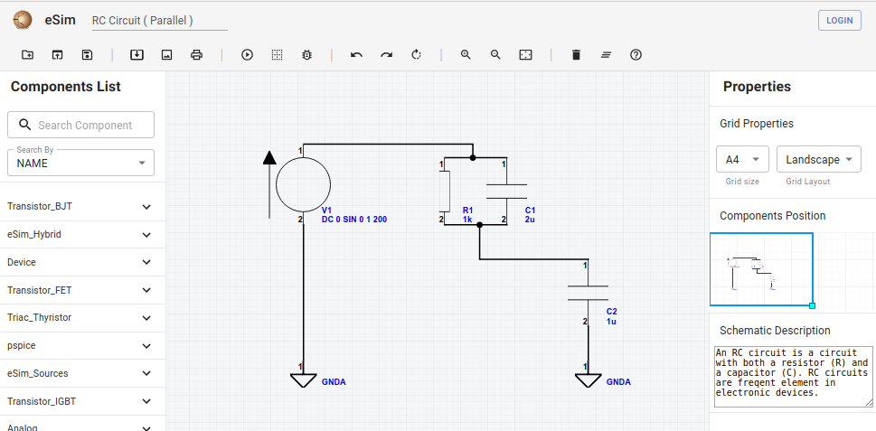The image size is (876, 431).
Task: Click the Components Position minimap thumbnail
Action: 761,269
